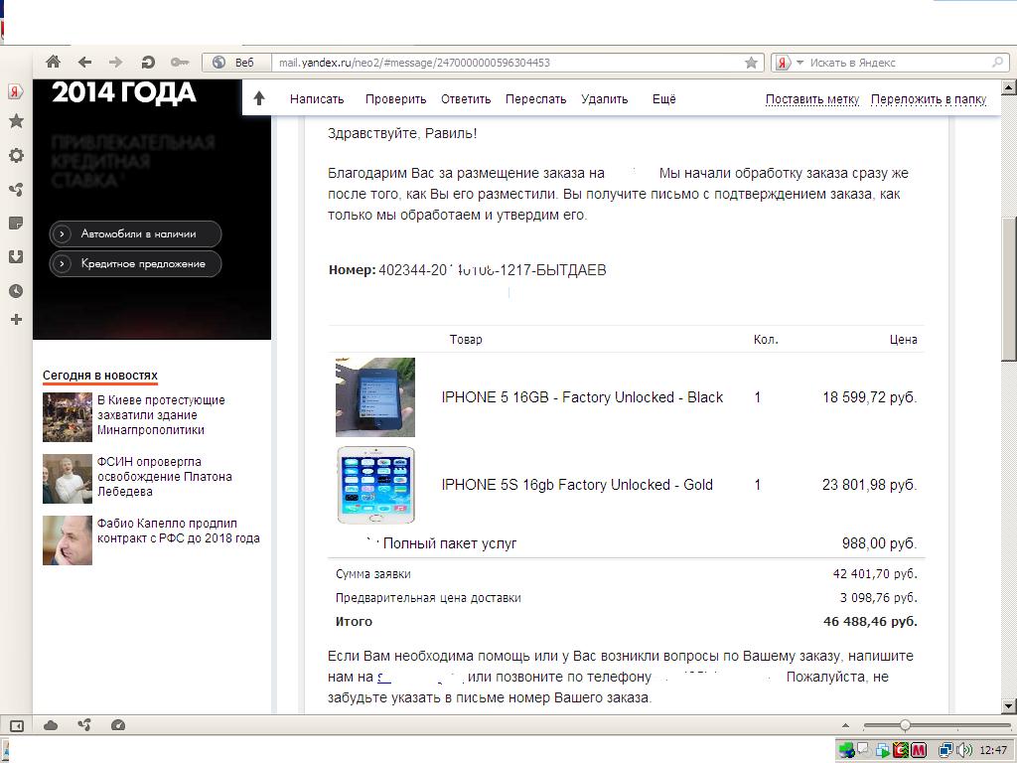Image resolution: width=1017 pixels, height=763 pixels.
Task: Open the password key wand
Action: tap(180, 62)
